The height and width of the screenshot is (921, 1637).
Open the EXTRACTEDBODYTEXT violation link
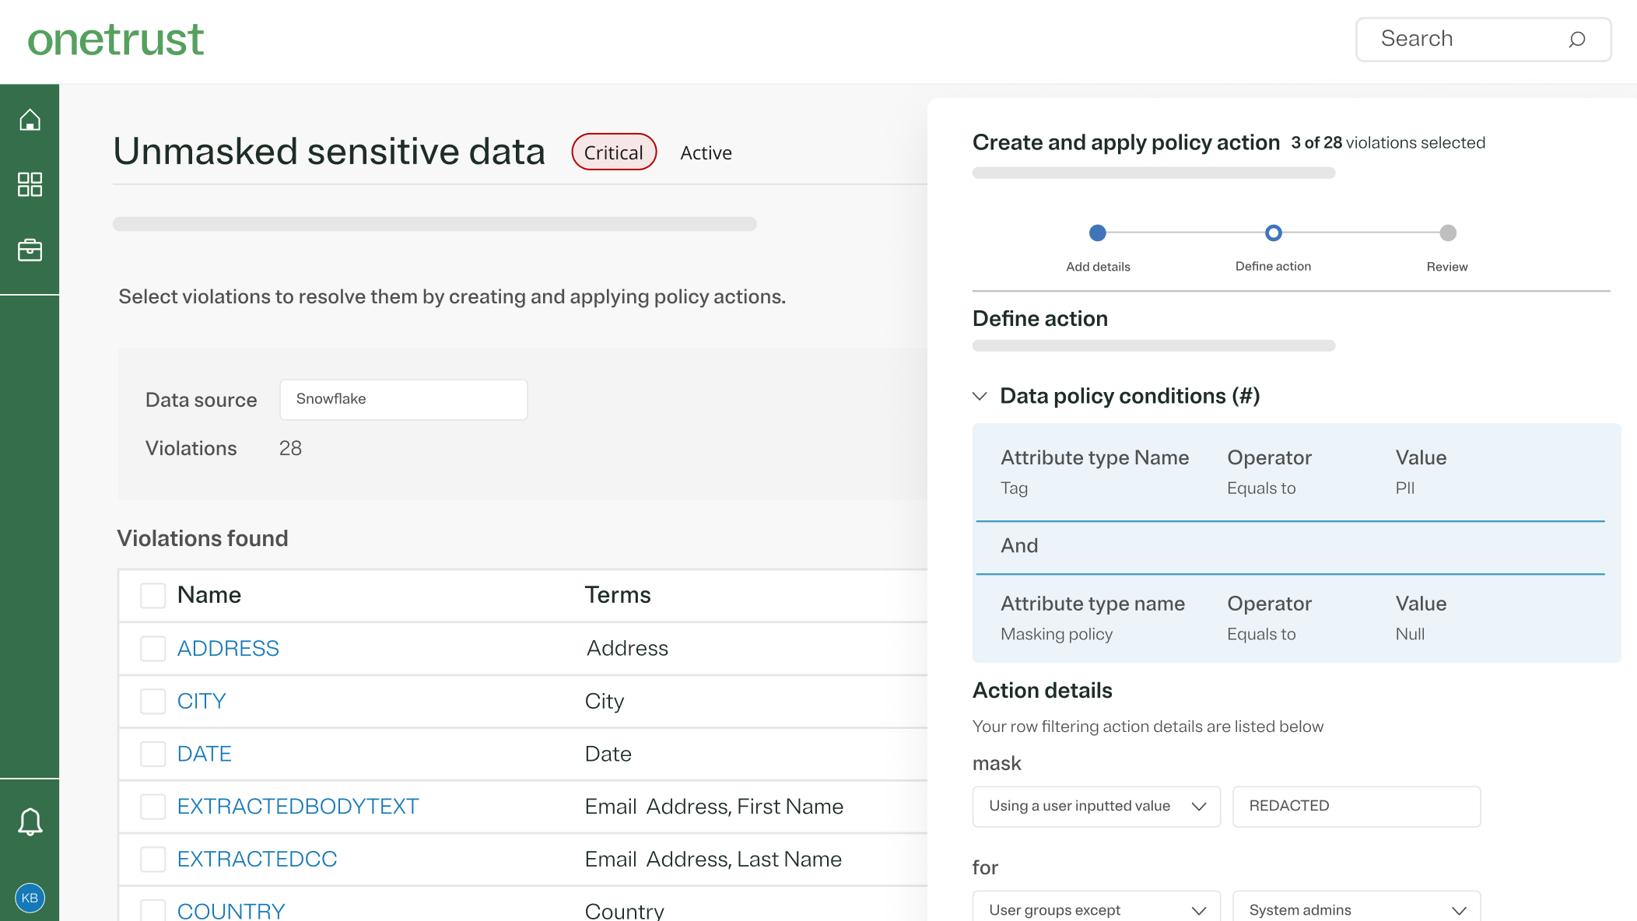click(x=298, y=807)
